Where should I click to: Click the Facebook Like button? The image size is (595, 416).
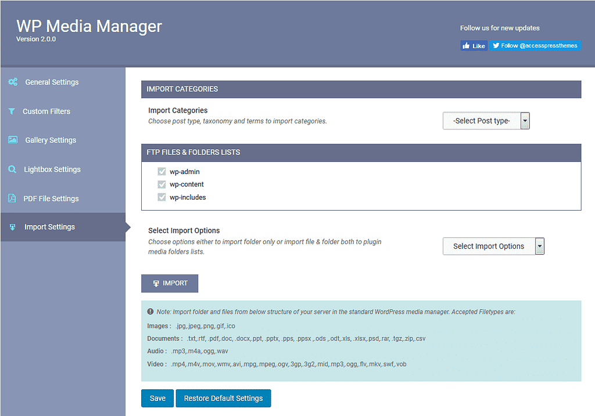tap(474, 45)
